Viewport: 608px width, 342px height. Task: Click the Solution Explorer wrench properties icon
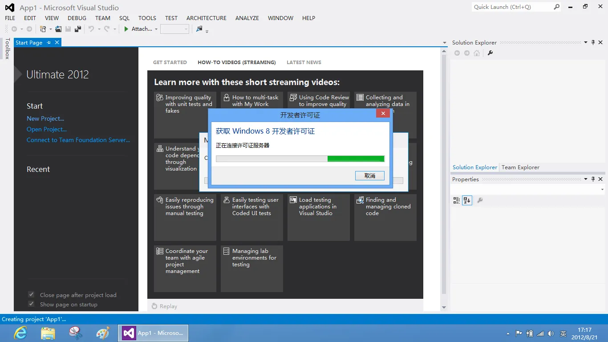point(490,53)
